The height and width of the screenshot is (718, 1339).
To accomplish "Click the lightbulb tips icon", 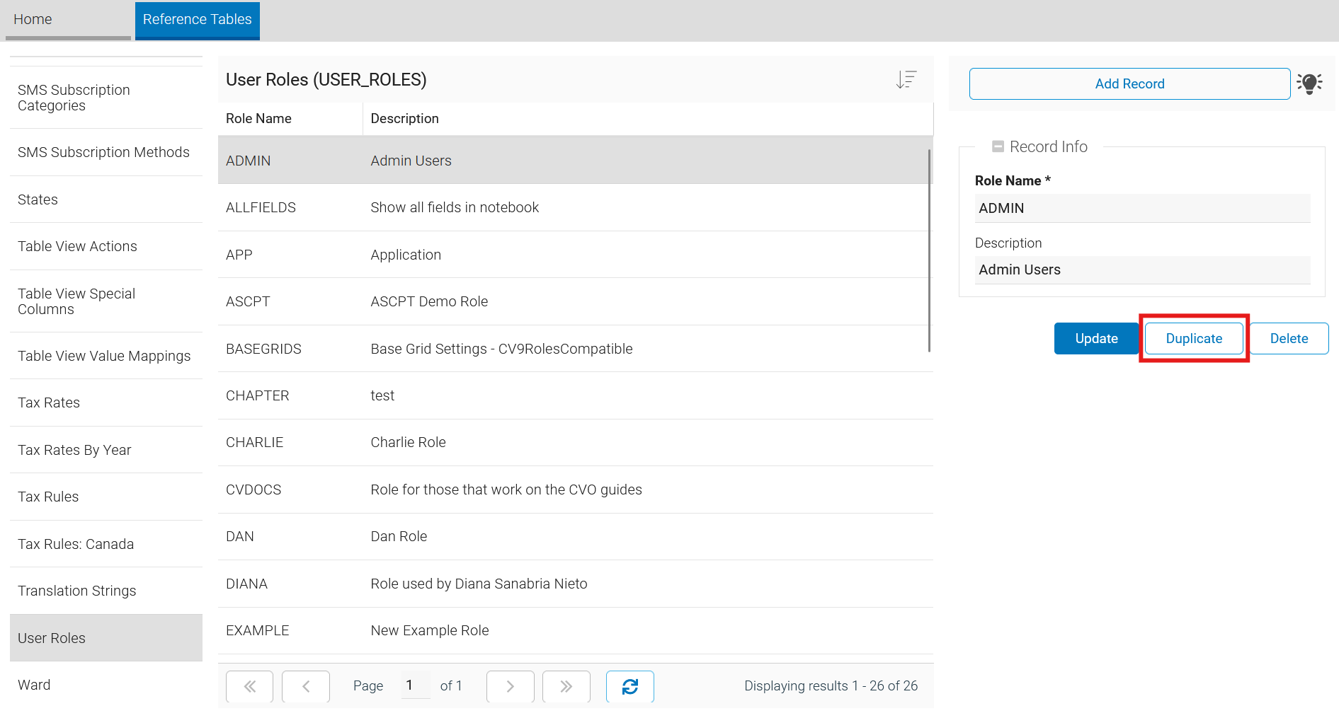I will point(1310,83).
